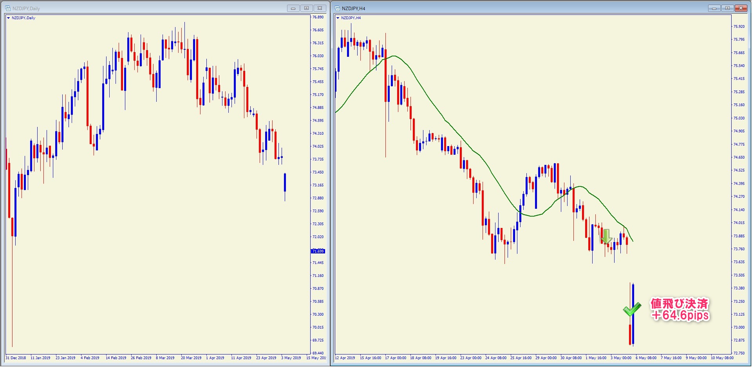Click the 12 Apr 2019 date on H4 axis
Viewport: 752px width, 367px height.
(x=345, y=358)
